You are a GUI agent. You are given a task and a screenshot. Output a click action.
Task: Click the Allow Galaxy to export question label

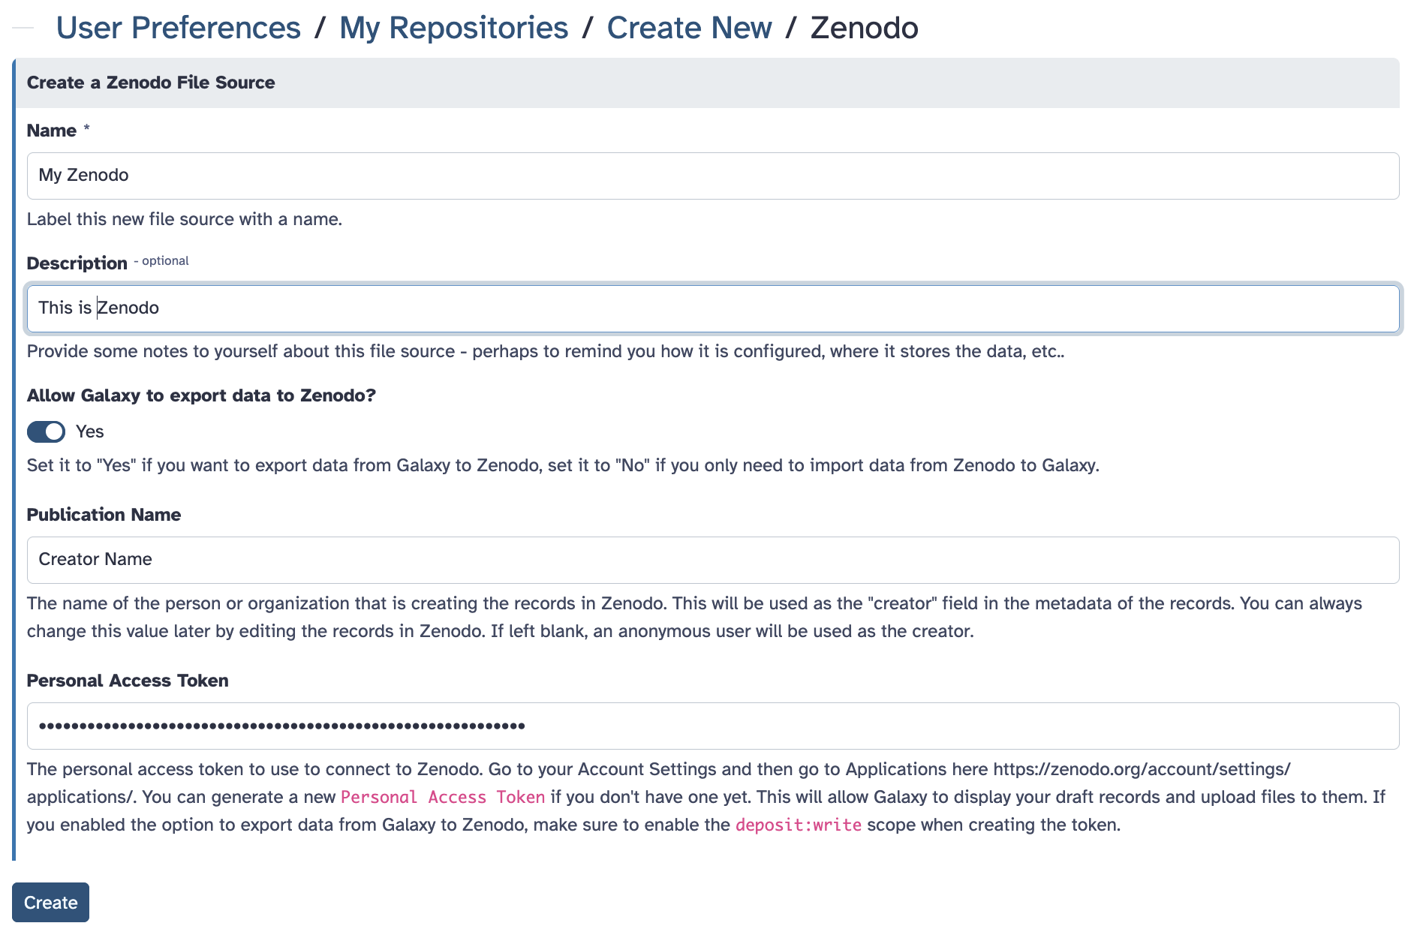point(201,395)
